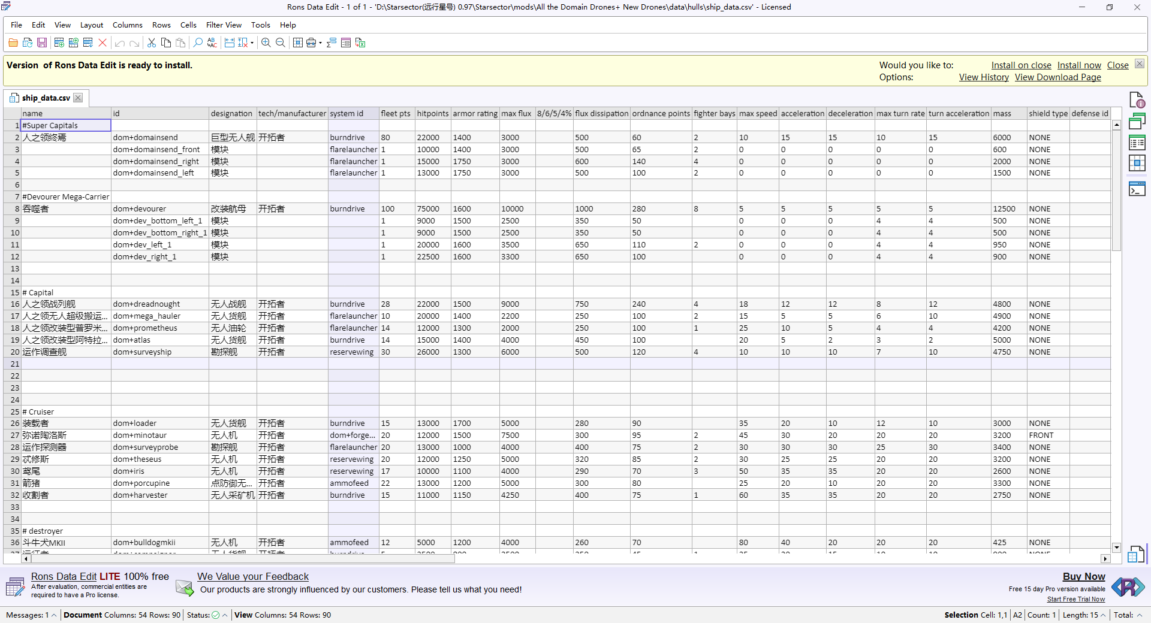This screenshot has width=1151, height=623.
Task: Open the Filter View menu
Action: (x=224, y=25)
